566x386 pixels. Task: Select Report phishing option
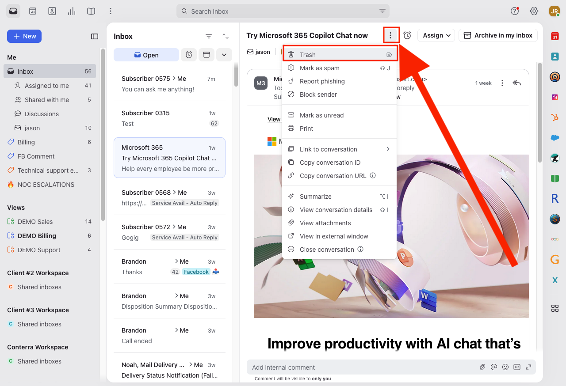coord(340,81)
